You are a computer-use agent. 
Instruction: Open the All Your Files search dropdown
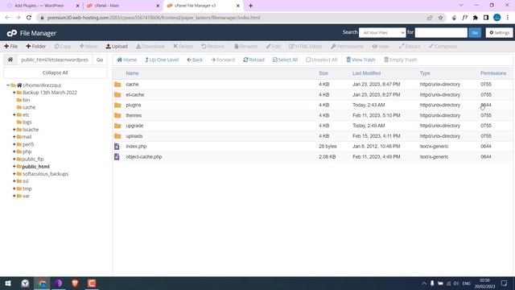[382, 32]
